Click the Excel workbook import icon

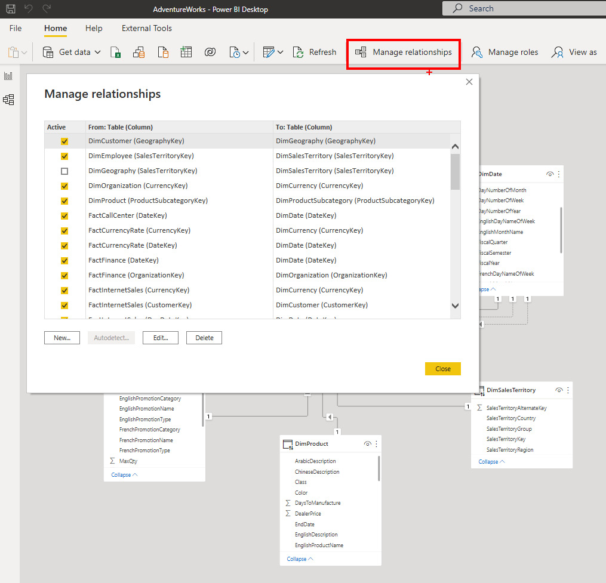(116, 53)
